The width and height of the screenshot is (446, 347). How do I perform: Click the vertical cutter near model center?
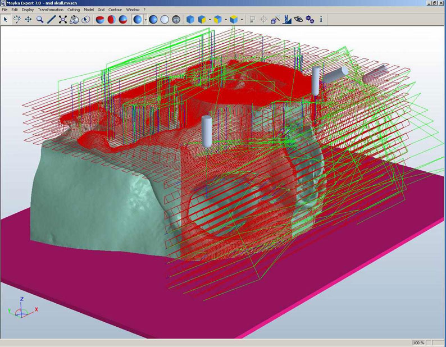207,131
